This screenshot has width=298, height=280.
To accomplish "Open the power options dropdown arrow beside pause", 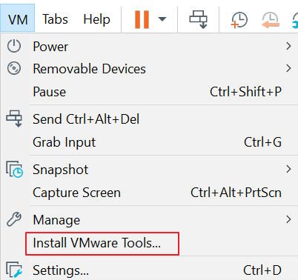I will coord(162,19).
